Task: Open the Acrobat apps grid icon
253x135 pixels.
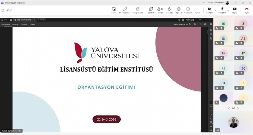Action: [183, 20]
